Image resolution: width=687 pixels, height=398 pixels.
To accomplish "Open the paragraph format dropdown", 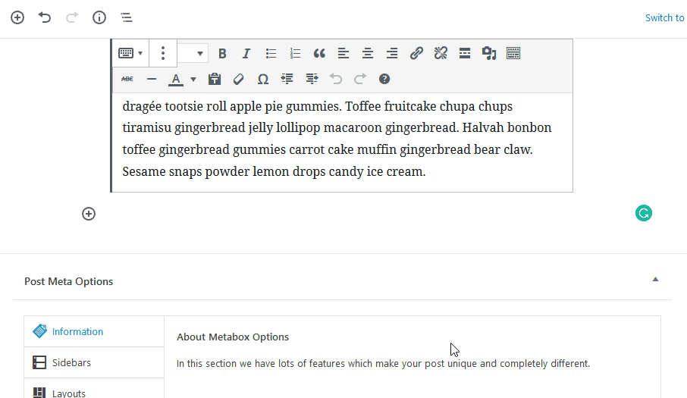I will [193, 53].
